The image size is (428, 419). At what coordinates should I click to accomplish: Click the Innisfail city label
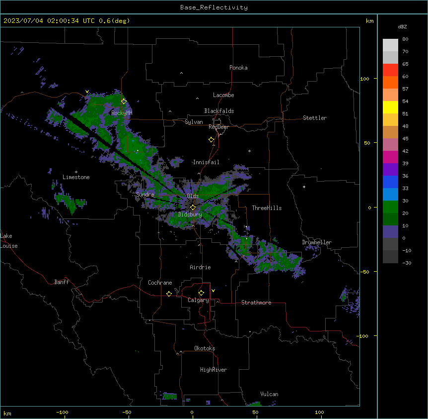(x=206, y=162)
